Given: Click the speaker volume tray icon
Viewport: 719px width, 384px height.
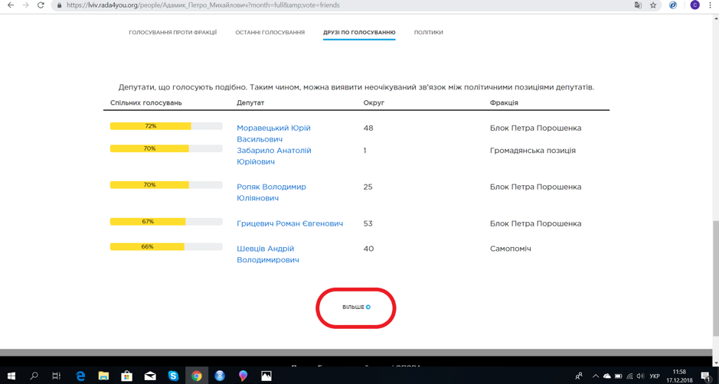Looking at the screenshot, I should 641,376.
